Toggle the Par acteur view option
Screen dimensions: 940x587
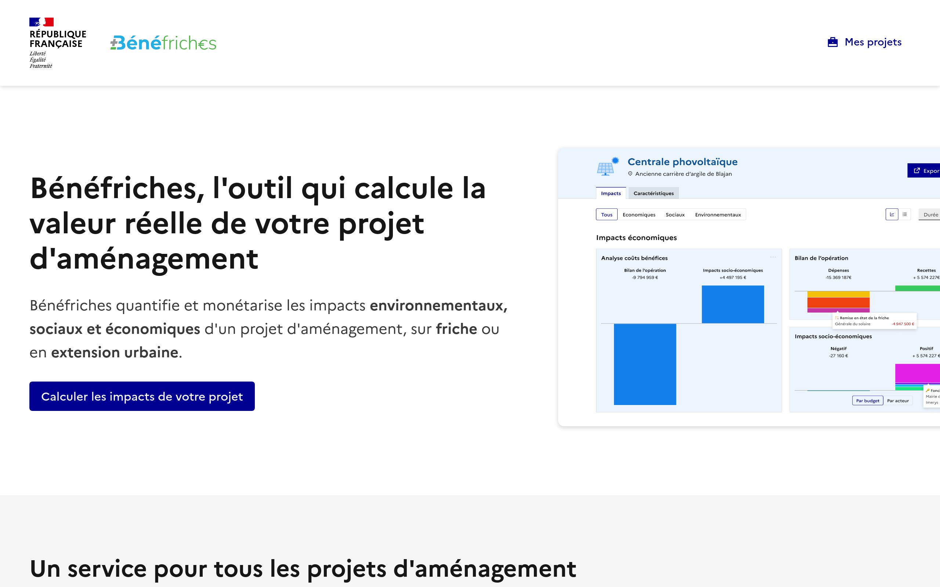(897, 400)
